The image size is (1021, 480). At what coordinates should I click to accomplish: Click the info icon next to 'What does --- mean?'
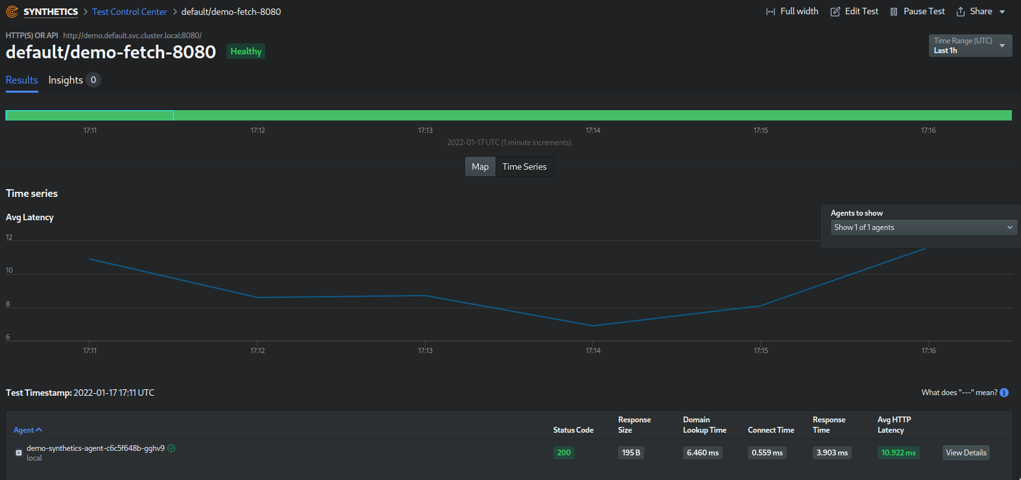click(x=1004, y=393)
